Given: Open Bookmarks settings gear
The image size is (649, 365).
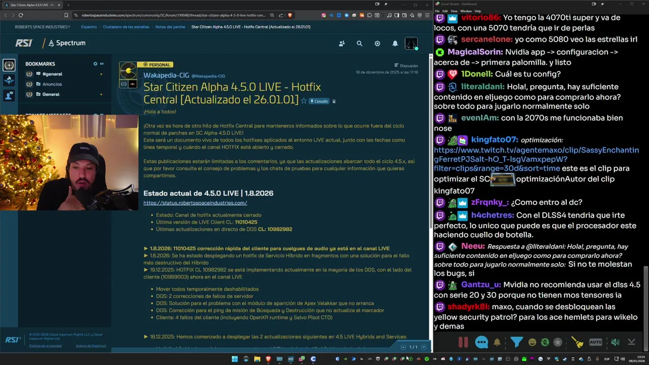Looking at the screenshot, I should [95, 64].
